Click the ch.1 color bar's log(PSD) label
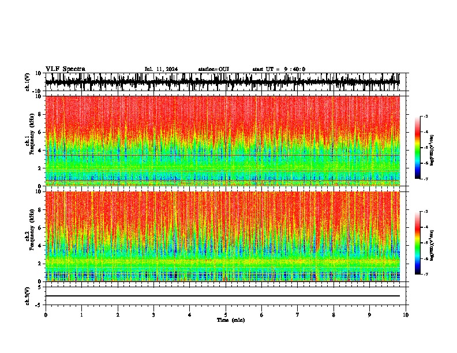Image resolution: width=457 pixels, height=353 pixels. (x=432, y=150)
